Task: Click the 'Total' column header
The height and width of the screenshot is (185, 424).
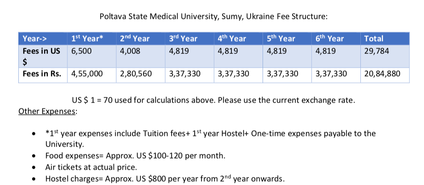Action: point(385,39)
